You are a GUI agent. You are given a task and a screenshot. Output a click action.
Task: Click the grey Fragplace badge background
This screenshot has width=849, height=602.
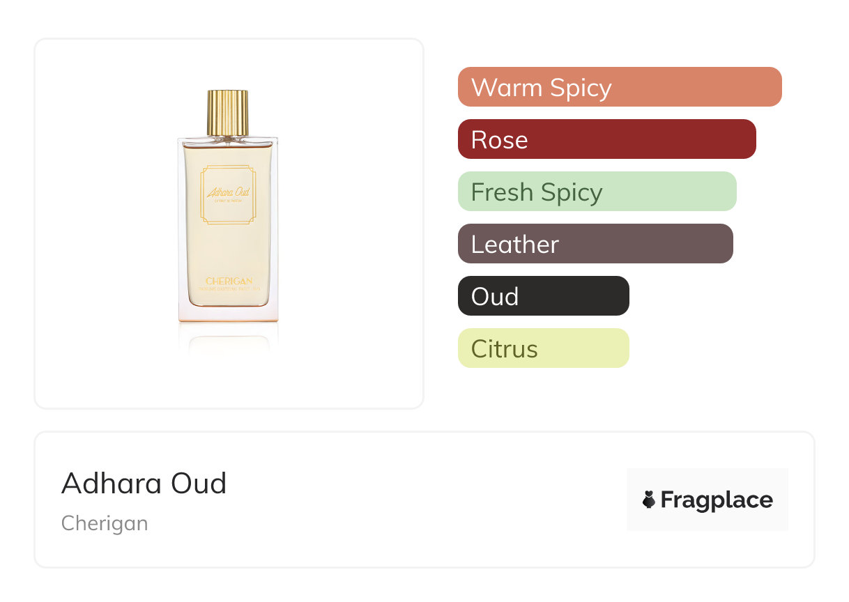(707, 500)
